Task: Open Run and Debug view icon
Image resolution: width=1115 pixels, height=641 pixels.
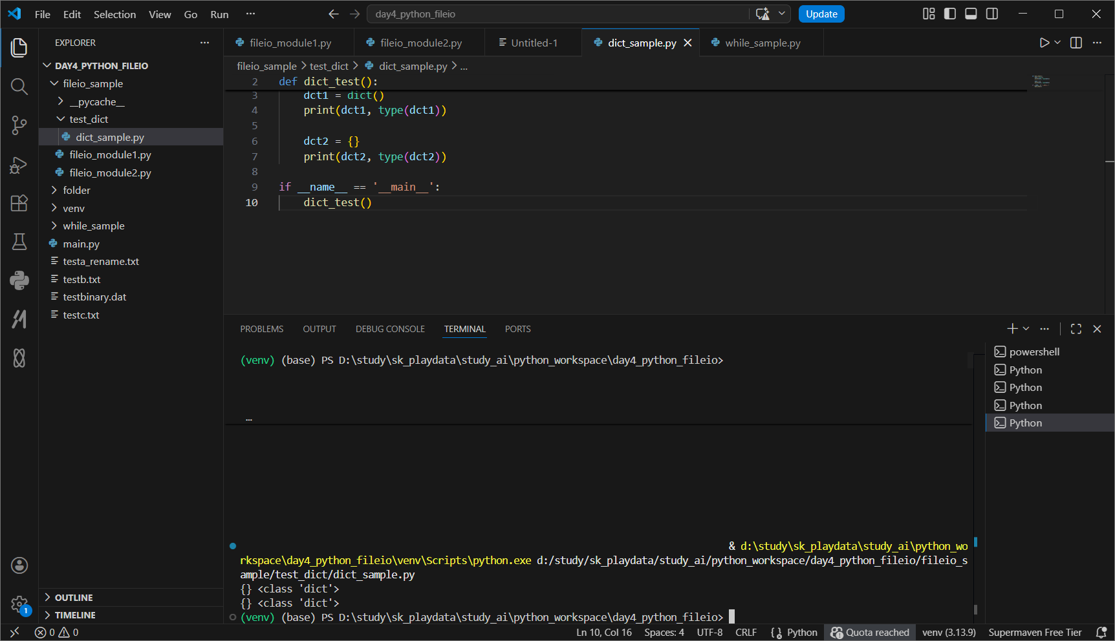Action: 19,165
